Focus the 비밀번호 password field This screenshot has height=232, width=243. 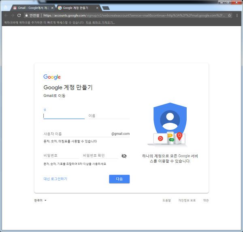[61, 155]
